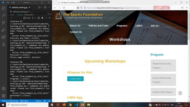
Task: Split the editor right
Action: [45, 7]
